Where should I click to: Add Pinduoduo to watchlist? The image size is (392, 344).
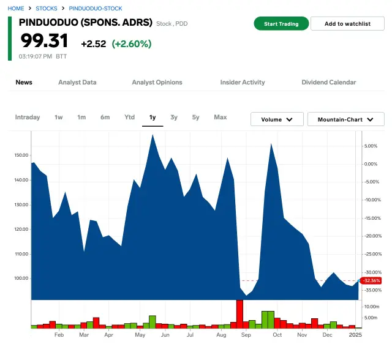tap(347, 24)
